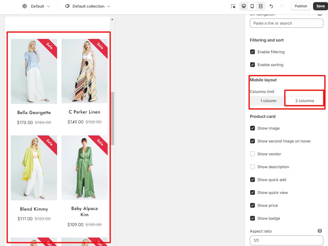Click the Filtering and sort heading
The width and height of the screenshot is (328, 246).
267,40
